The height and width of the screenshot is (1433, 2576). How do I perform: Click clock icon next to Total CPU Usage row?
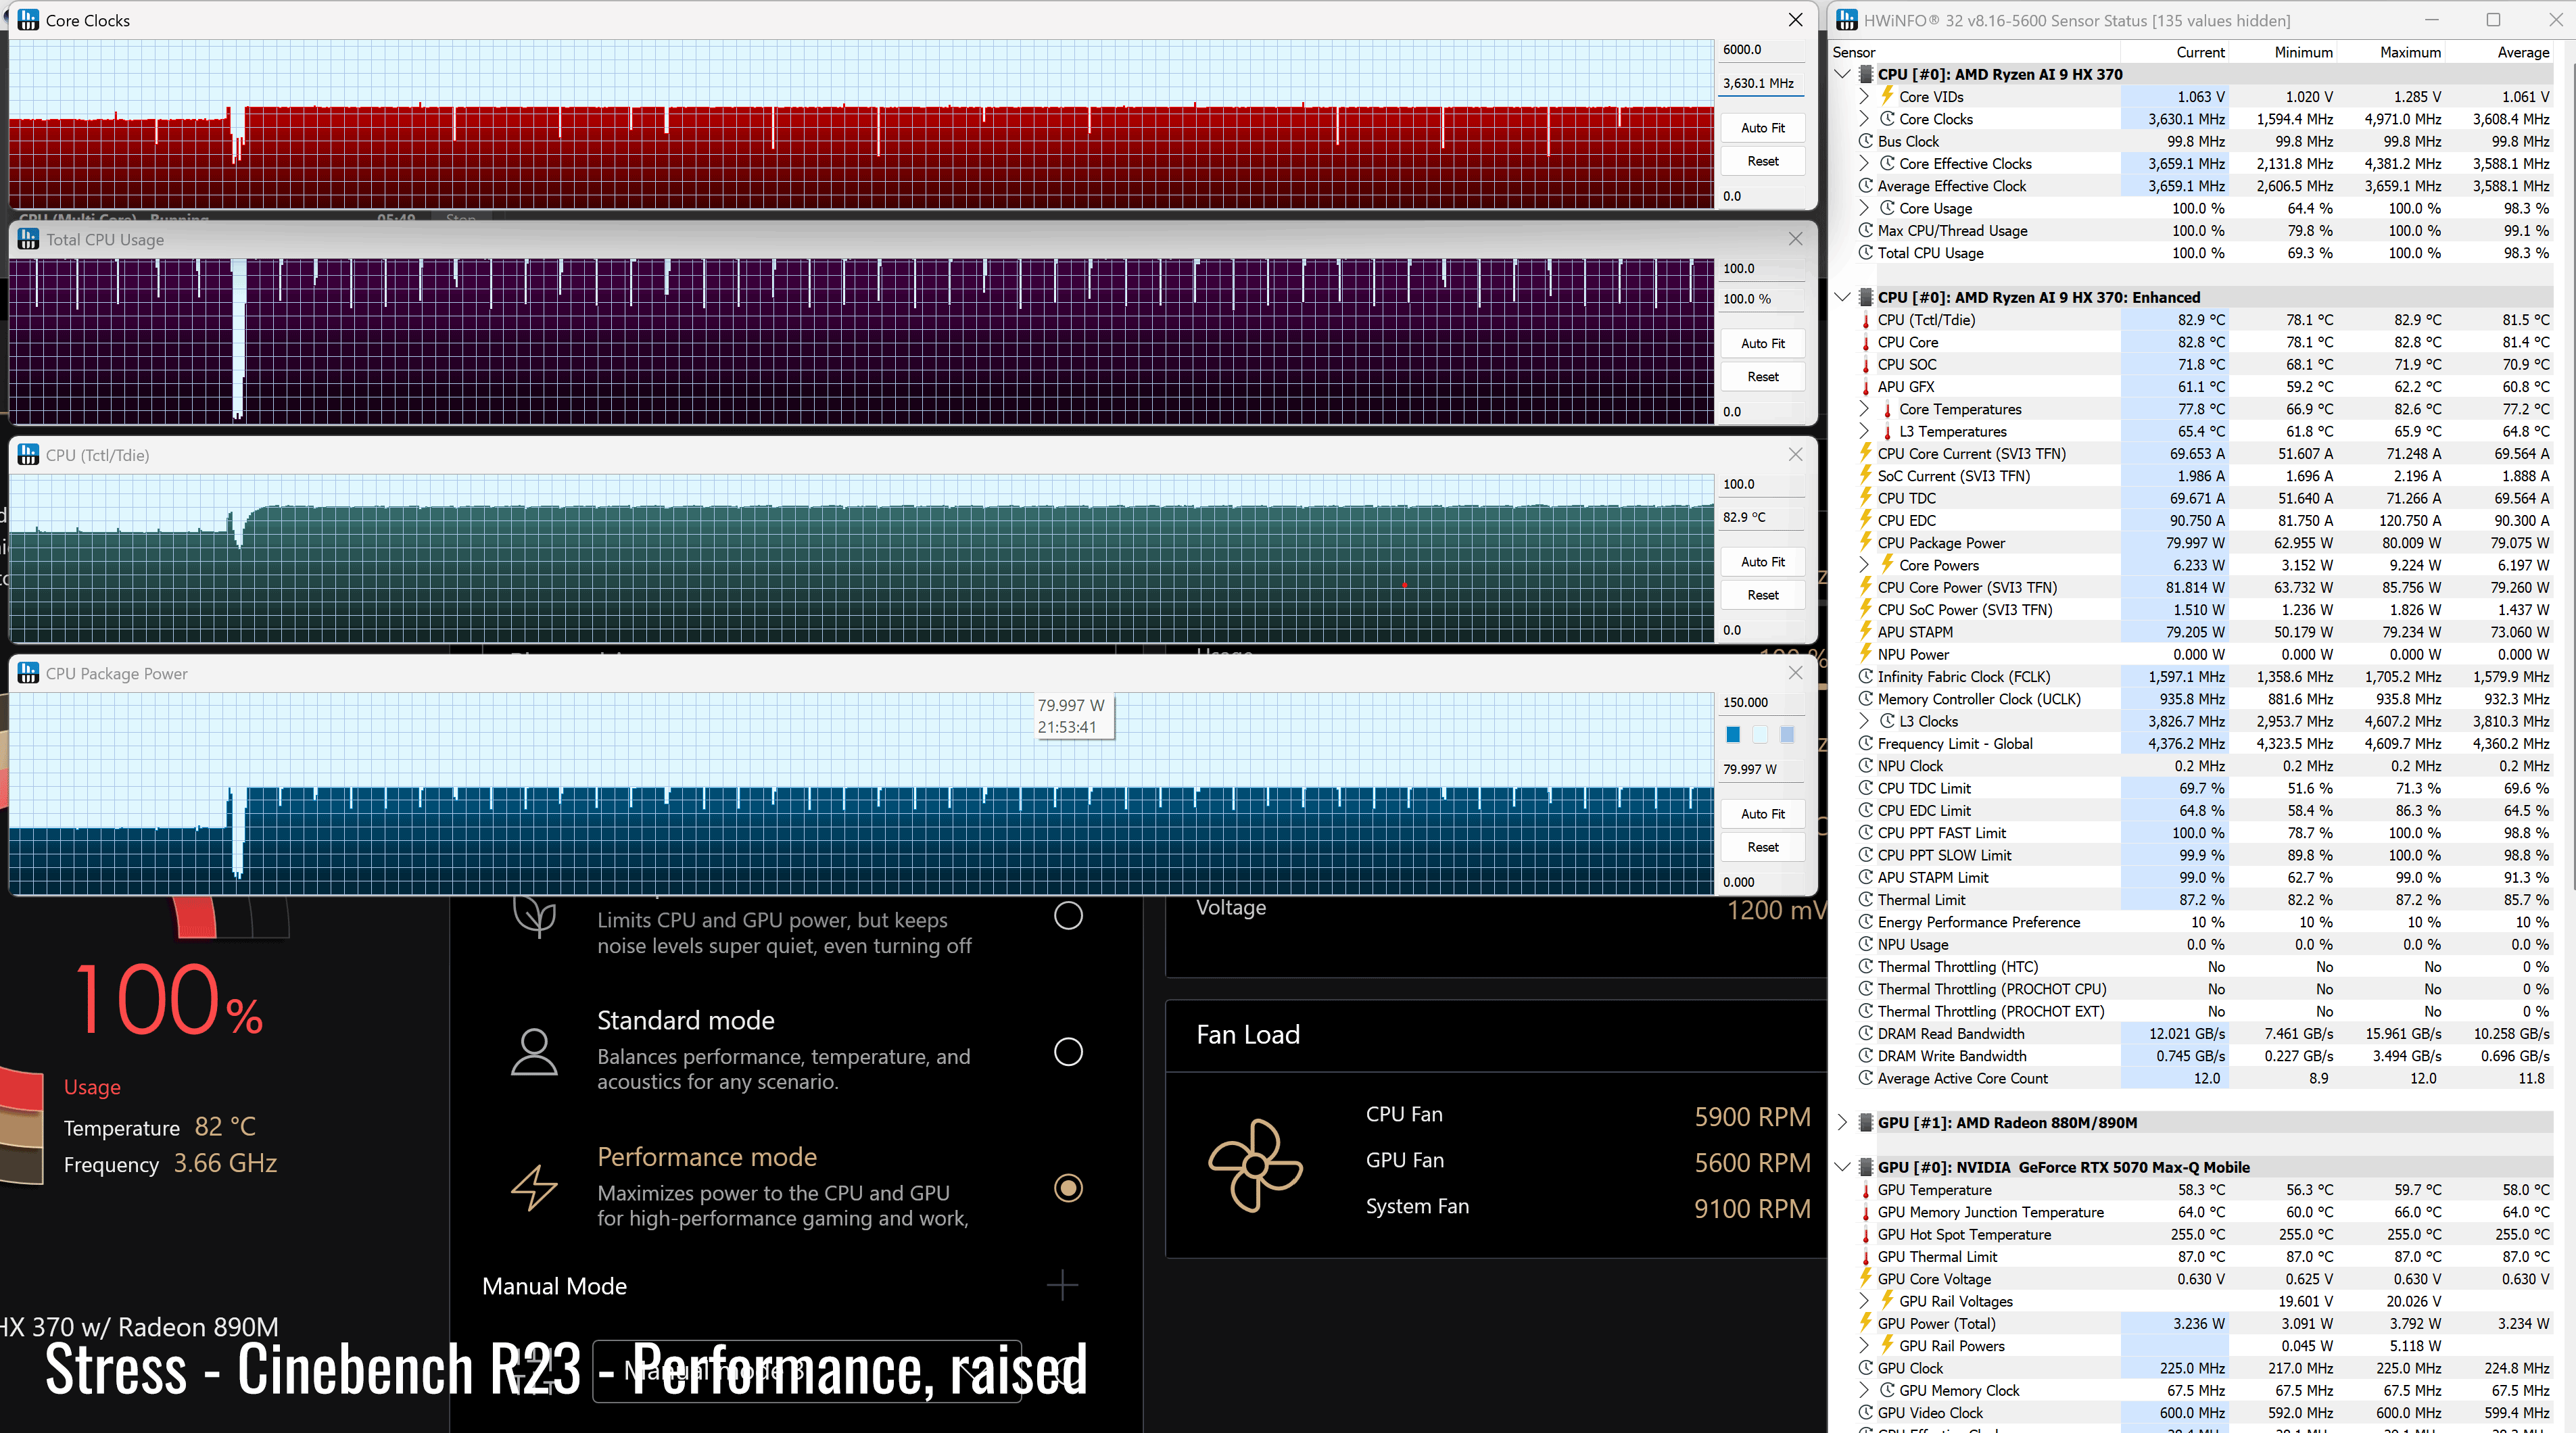(x=1866, y=253)
